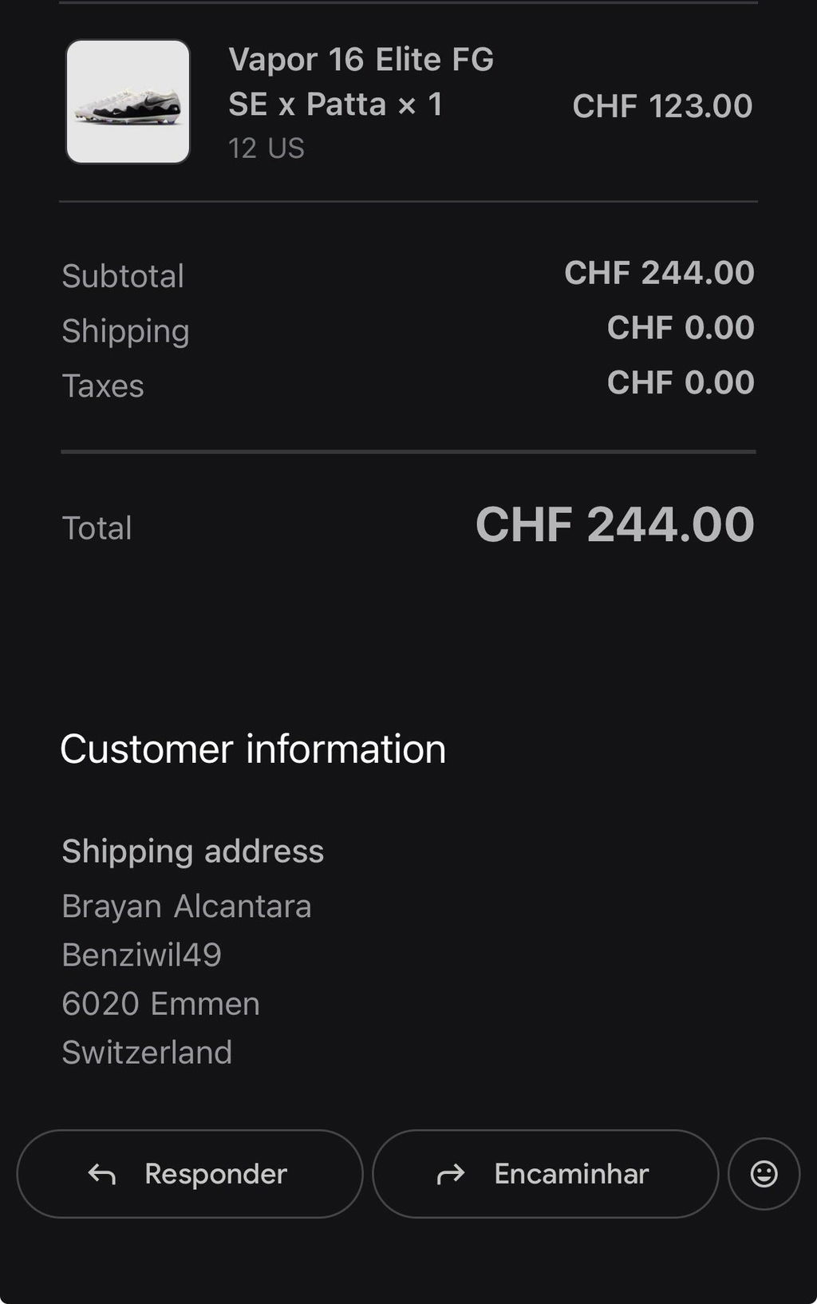Click the Subtotal label
Viewport: 817px width, 1304px height.
(123, 276)
